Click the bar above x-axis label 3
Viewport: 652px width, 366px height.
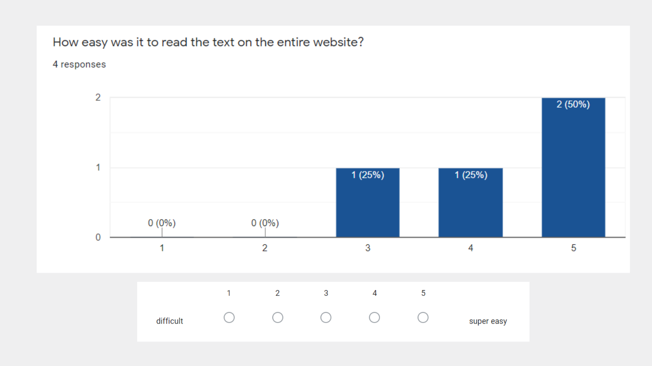point(368,203)
